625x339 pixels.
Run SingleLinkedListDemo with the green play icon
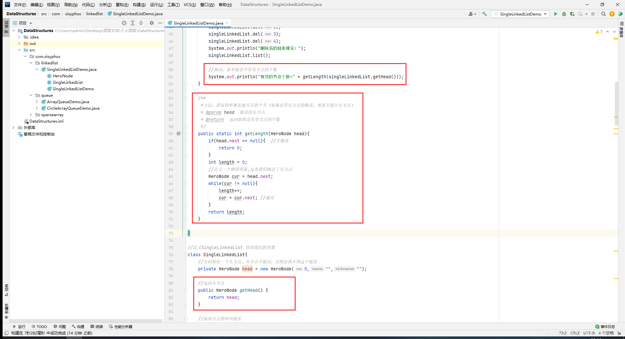click(x=556, y=14)
